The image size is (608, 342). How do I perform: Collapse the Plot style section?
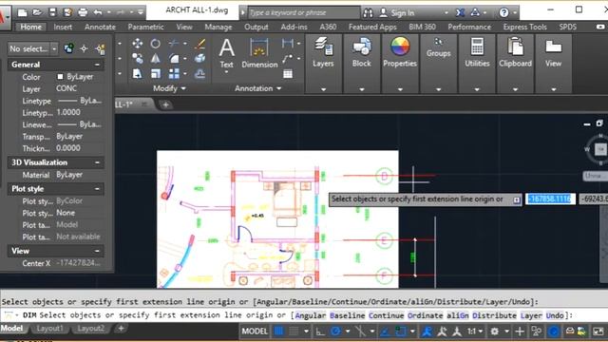point(97,189)
